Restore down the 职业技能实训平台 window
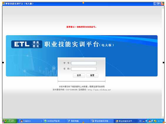Image resolution: width=166 pixels, height=124 pixels. tap(159, 4)
